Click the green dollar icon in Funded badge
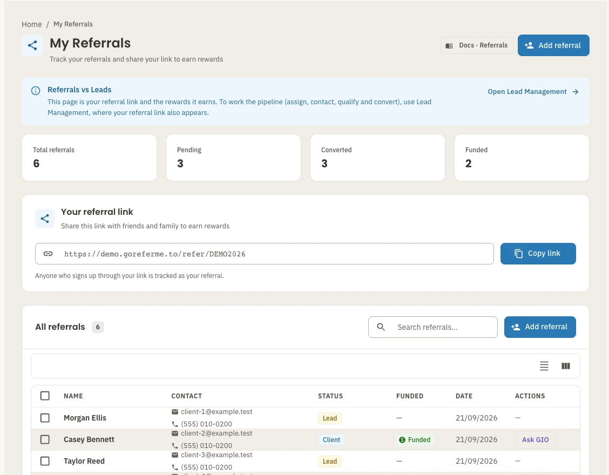This screenshot has height=475, width=609. 402,440
